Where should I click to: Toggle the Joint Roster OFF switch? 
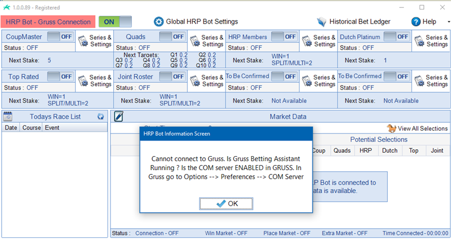[172, 77]
